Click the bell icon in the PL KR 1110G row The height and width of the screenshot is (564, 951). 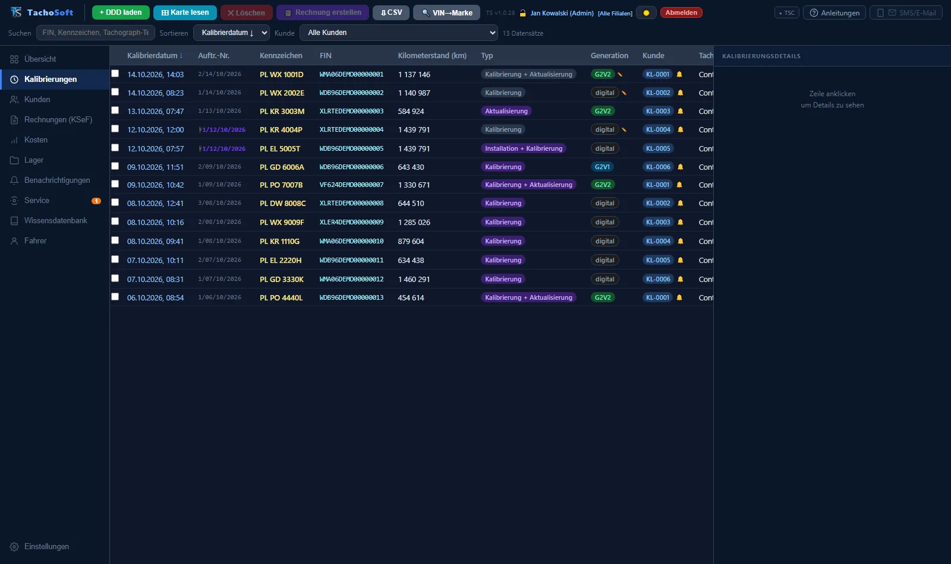pyautogui.click(x=681, y=241)
